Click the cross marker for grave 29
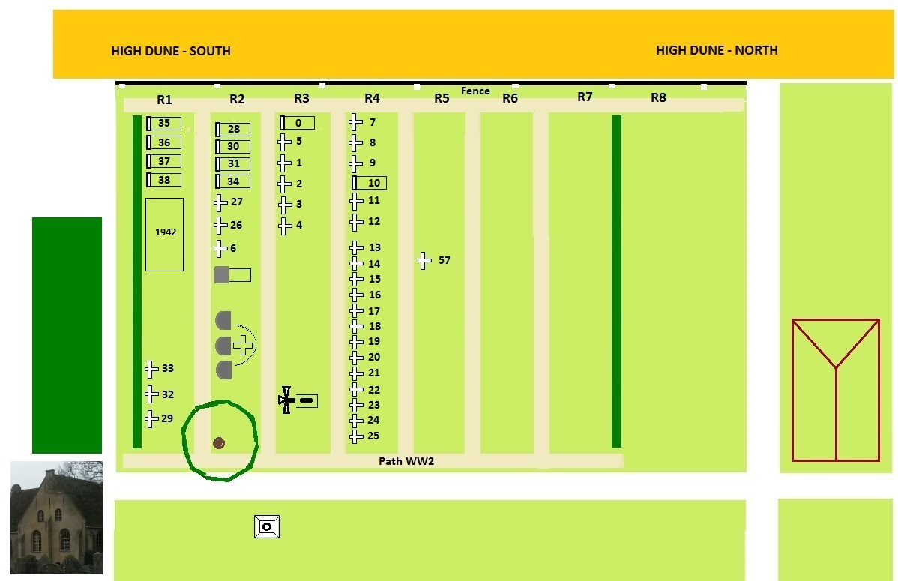The width and height of the screenshot is (898, 581). click(151, 419)
